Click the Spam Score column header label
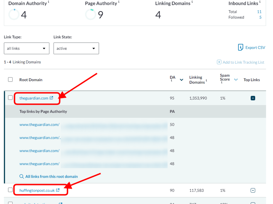The height and width of the screenshot is (204, 273). tap(225, 77)
